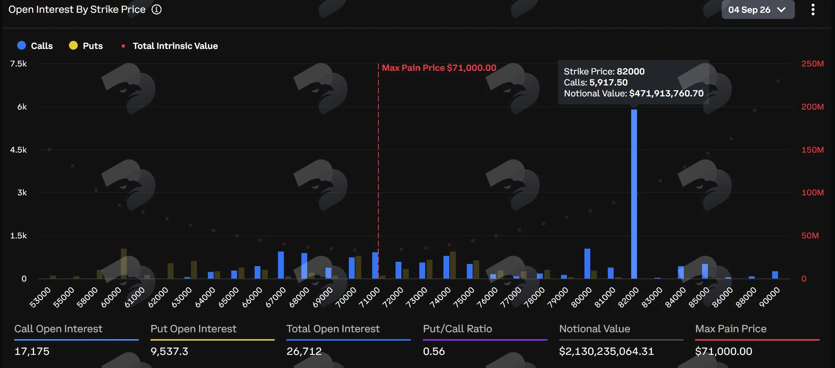The image size is (835, 368).
Task: Click the red '250M' label on the right axis
Action: [812, 64]
